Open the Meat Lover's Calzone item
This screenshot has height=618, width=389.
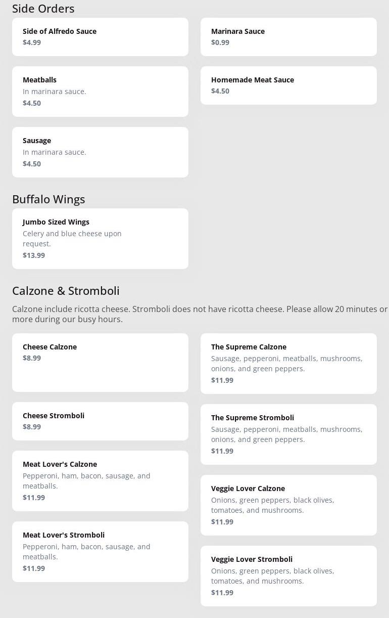(x=100, y=481)
